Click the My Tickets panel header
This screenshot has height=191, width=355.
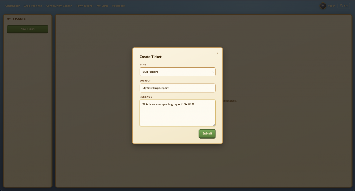[x=16, y=19]
